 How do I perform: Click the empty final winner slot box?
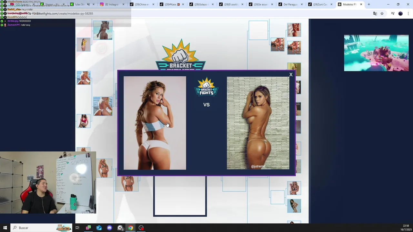[x=180, y=196]
